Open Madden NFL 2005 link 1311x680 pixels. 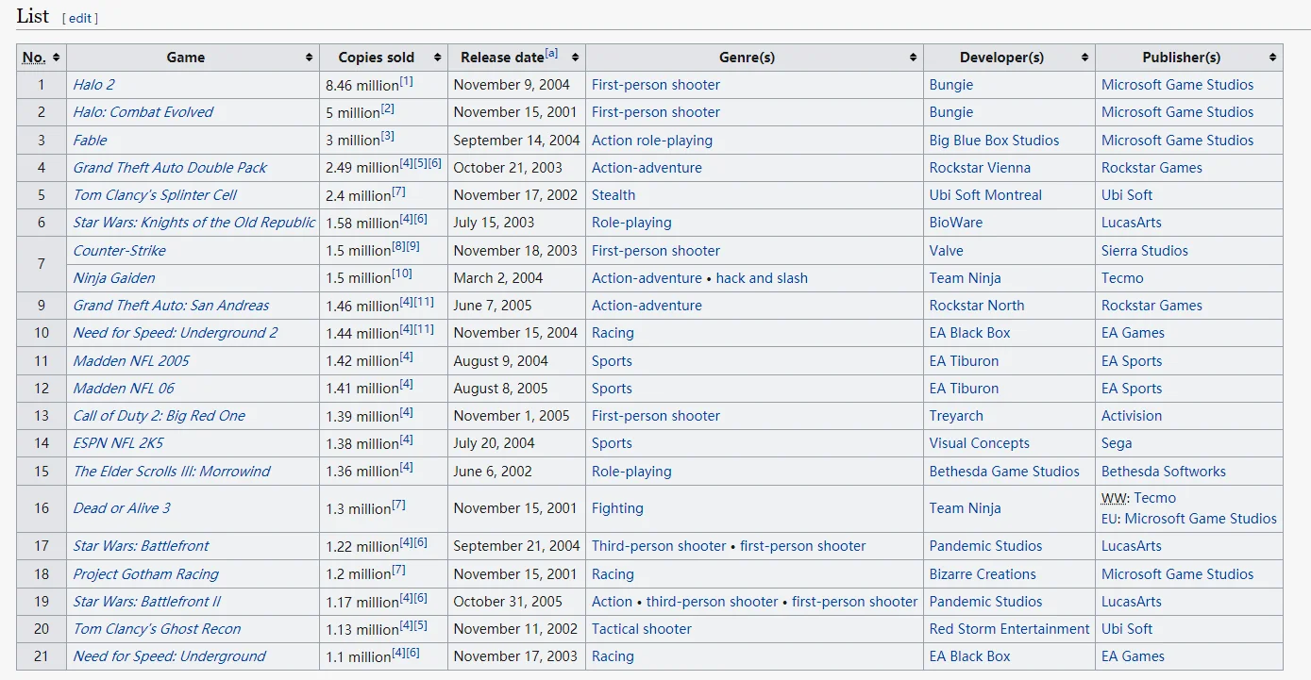[131, 361]
